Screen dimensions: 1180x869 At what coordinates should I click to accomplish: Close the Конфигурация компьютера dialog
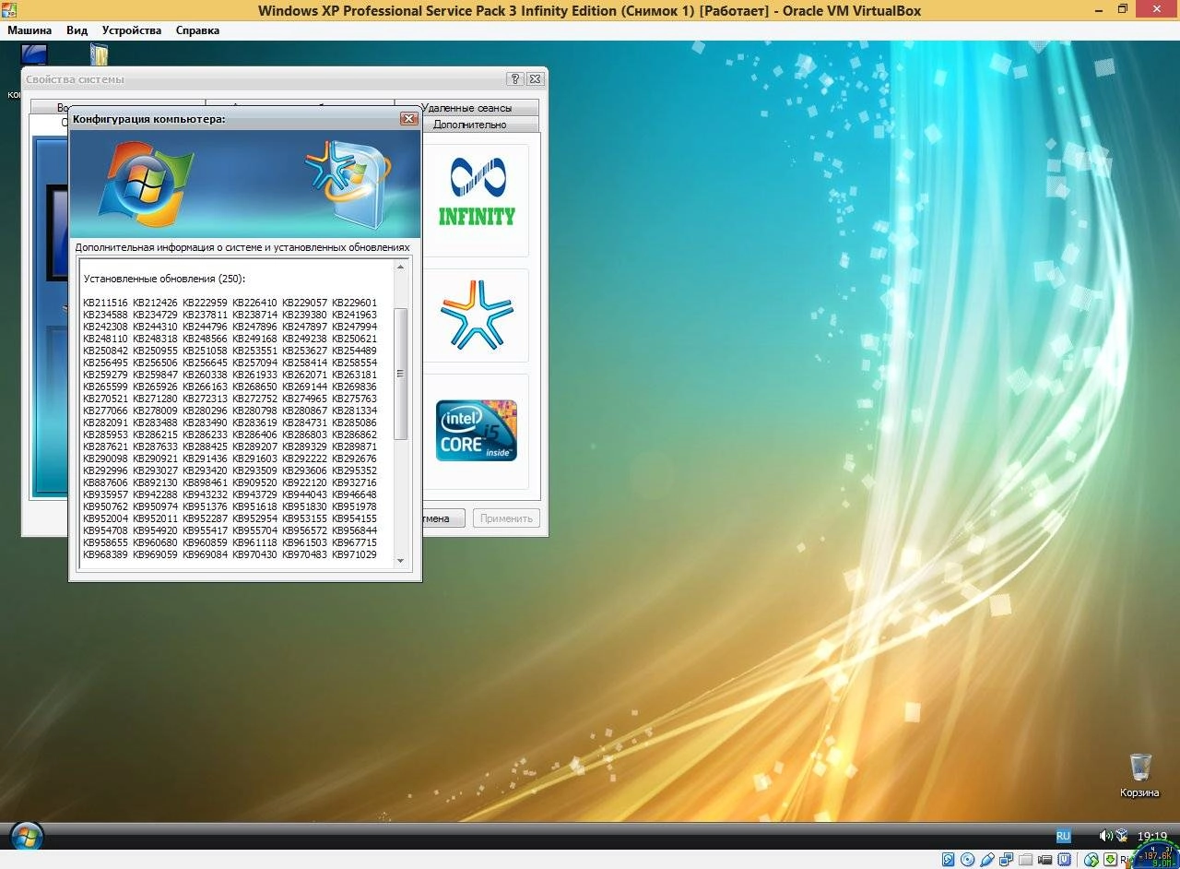pyautogui.click(x=409, y=119)
